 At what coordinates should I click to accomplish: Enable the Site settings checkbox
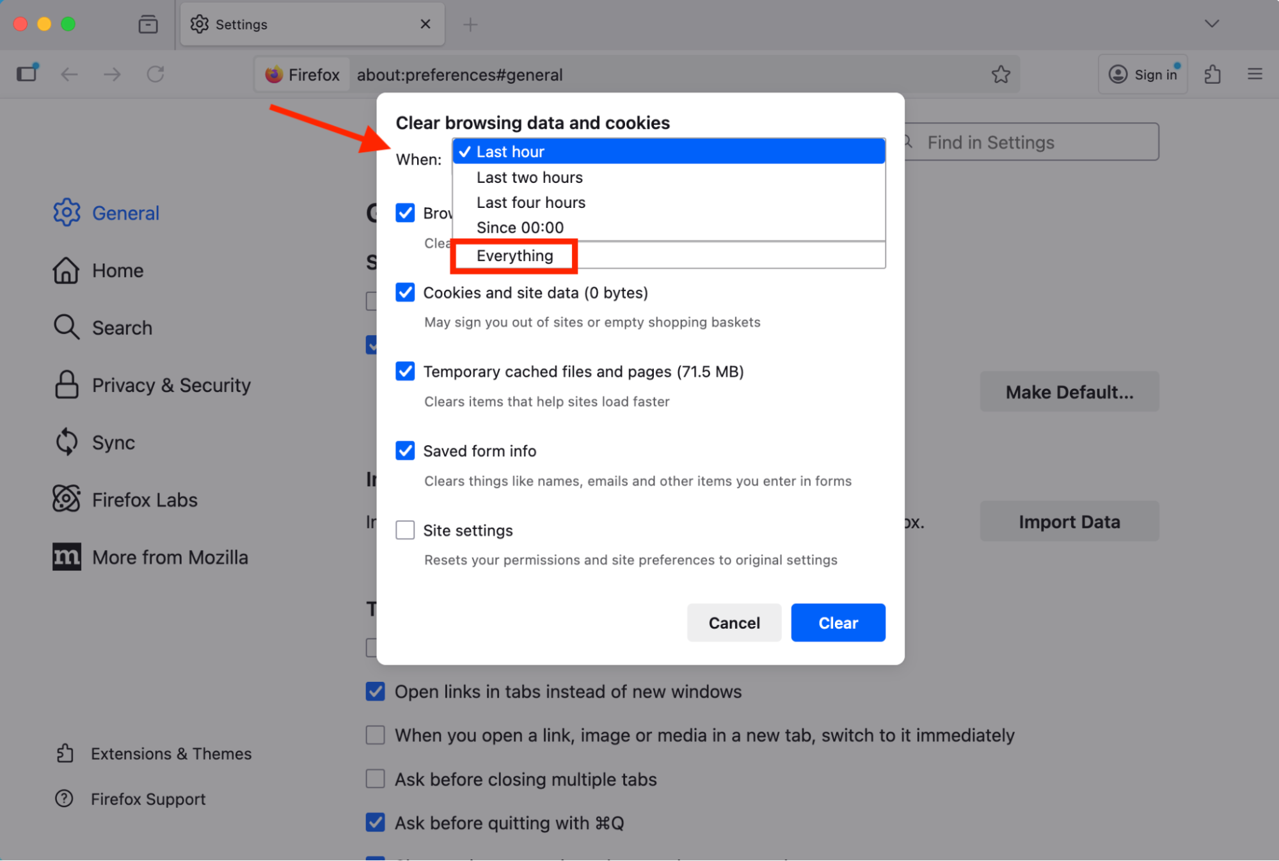click(x=405, y=530)
